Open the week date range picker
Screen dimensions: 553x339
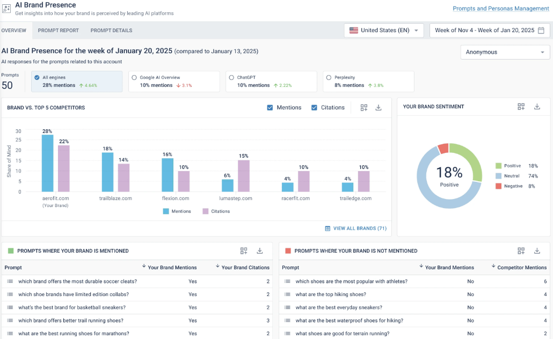click(490, 30)
